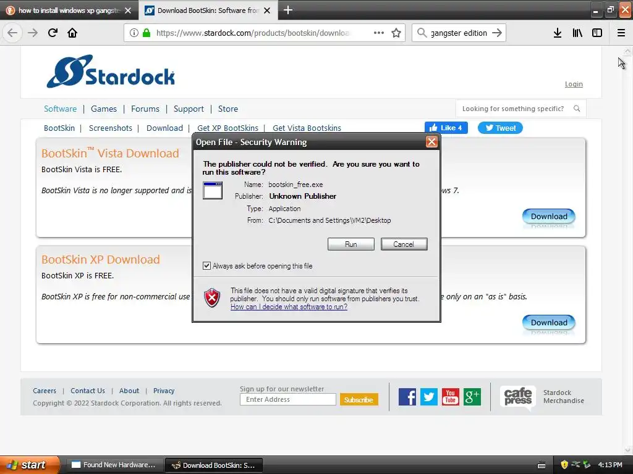
Task: Submit the search with the arrow button
Action: 497,33
